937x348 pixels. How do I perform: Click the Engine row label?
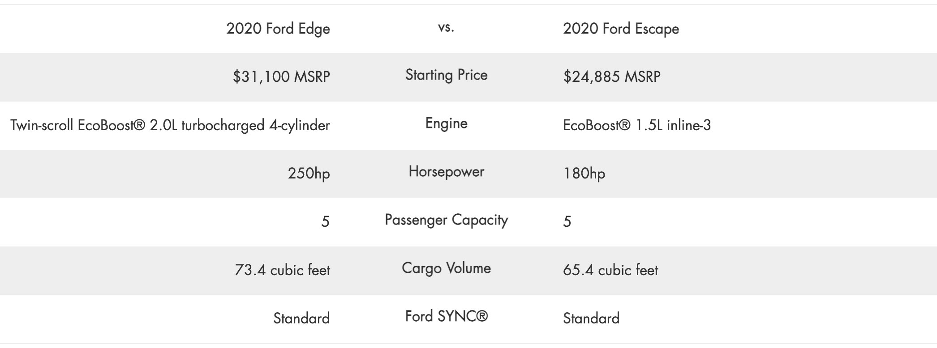(446, 123)
